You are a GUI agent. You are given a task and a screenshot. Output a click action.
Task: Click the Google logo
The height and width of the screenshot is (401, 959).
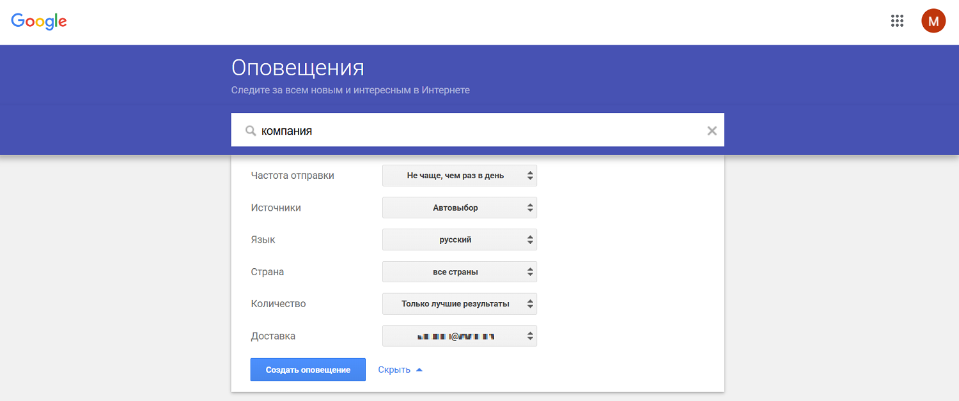(x=38, y=20)
